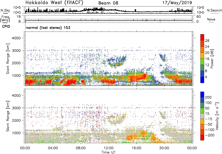Click the 'Nave' legend label
The image size is (222, 154).
coord(211,19)
